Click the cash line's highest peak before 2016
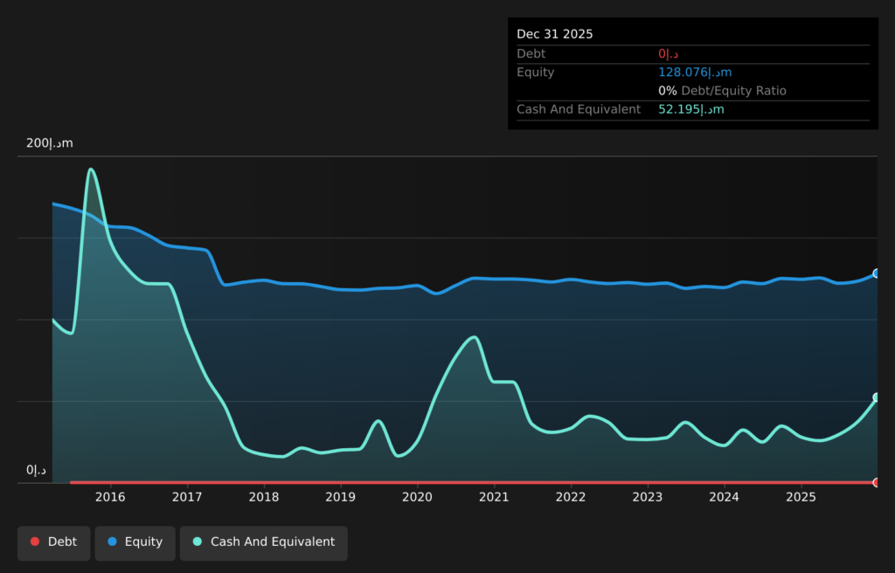 pyautogui.click(x=90, y=169)
